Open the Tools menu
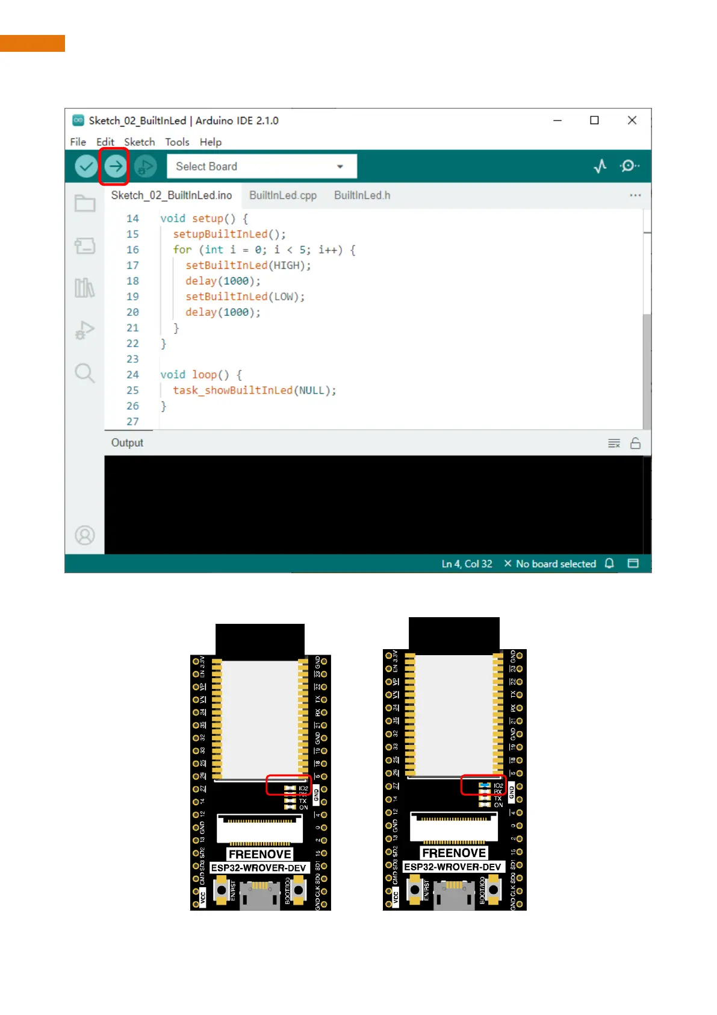Screen dimensions: 717x1015 point(177,142)
